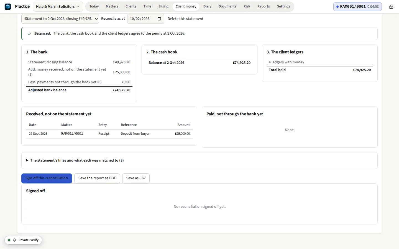Open the Matters tab
The width and height of the screenshot is (399, 249).
112,6
